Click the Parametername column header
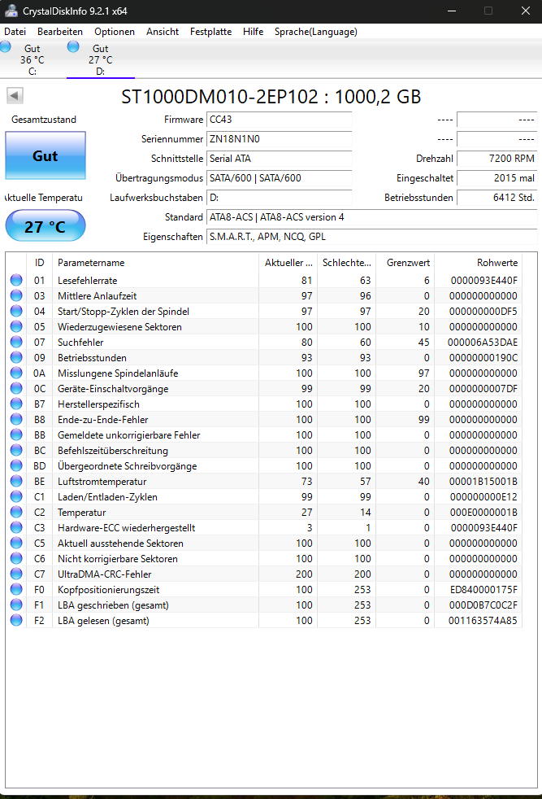The width and height of the screenshot is (542, 799). pos(155,263)
